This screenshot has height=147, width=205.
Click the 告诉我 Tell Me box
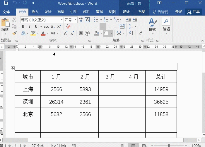point(162,12)
